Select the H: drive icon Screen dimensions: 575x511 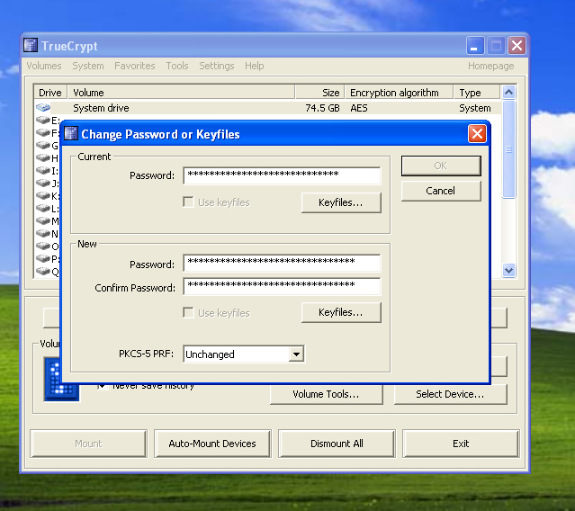click(43, 157)
